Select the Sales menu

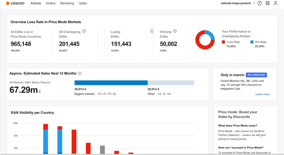[83, 3]
